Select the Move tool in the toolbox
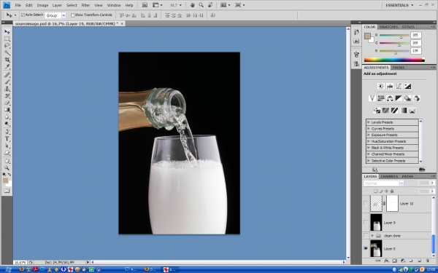Viewport: 438px width, 273px height. [7, 31]
